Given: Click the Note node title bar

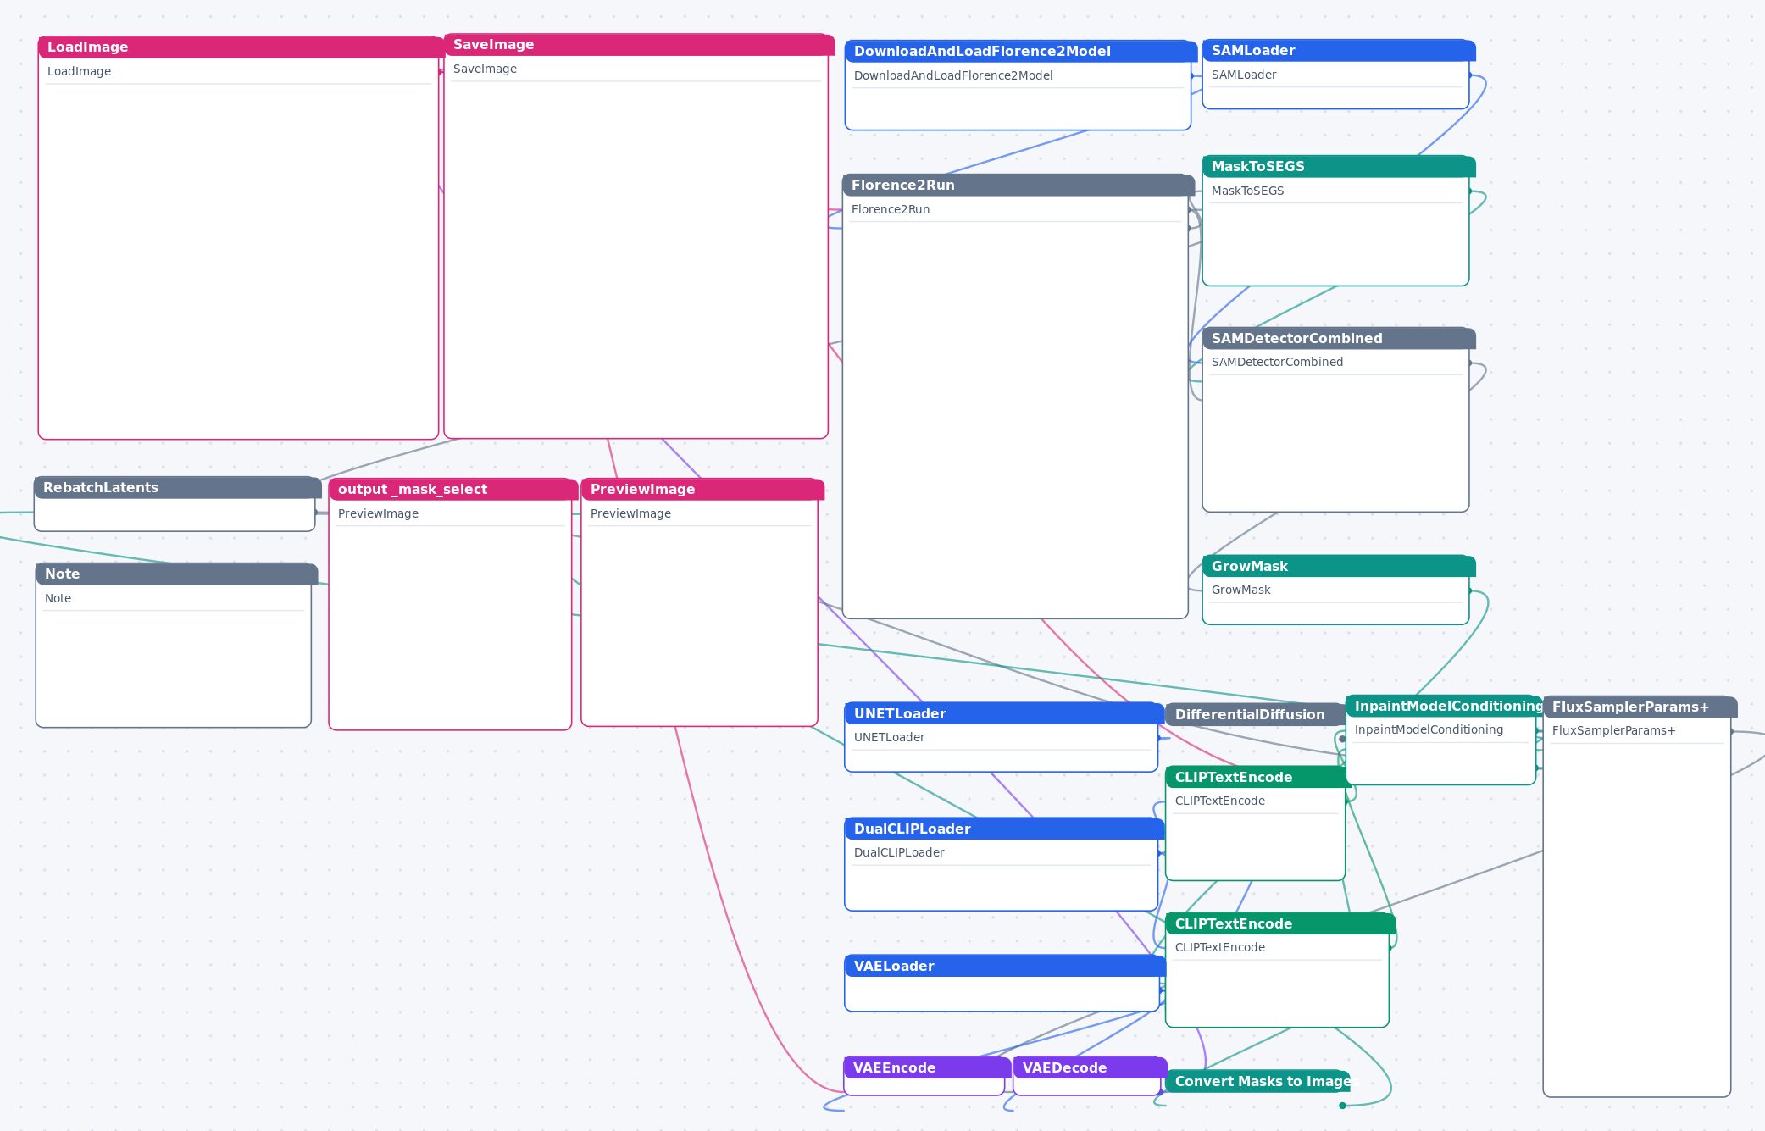Looking at the screenshot, I should point(176,574).
